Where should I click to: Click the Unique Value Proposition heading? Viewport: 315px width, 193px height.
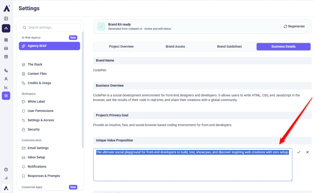point(114,140)
